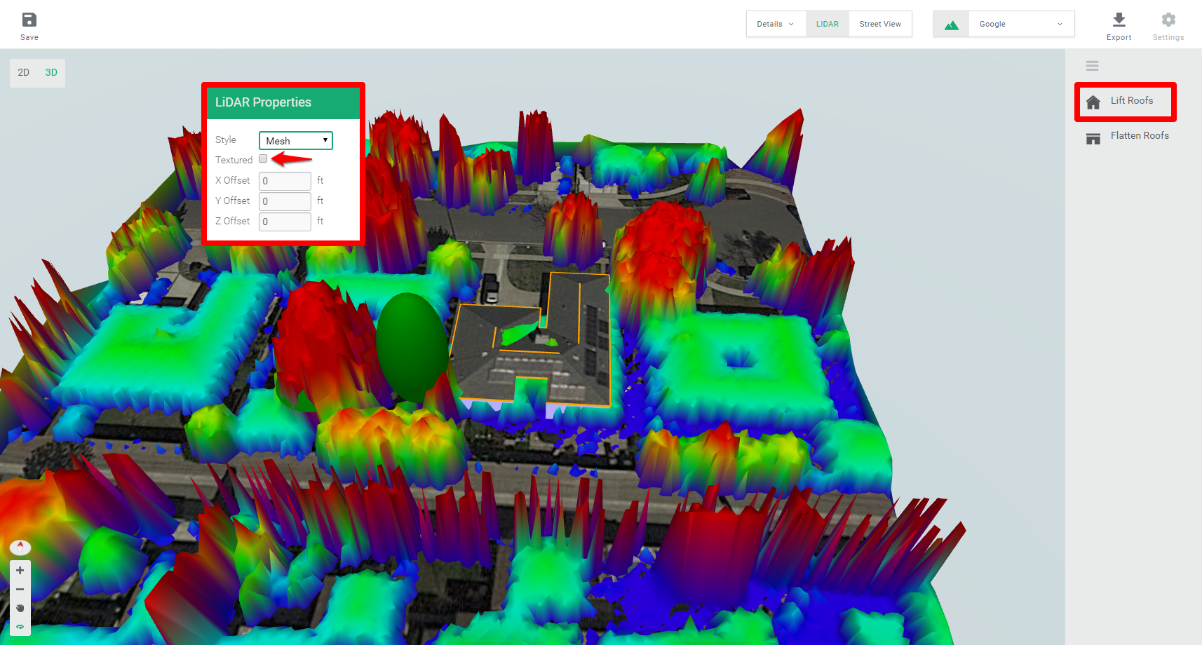Click the Save icon
This screenshot has width=1202, height=645.
[29, 21]
